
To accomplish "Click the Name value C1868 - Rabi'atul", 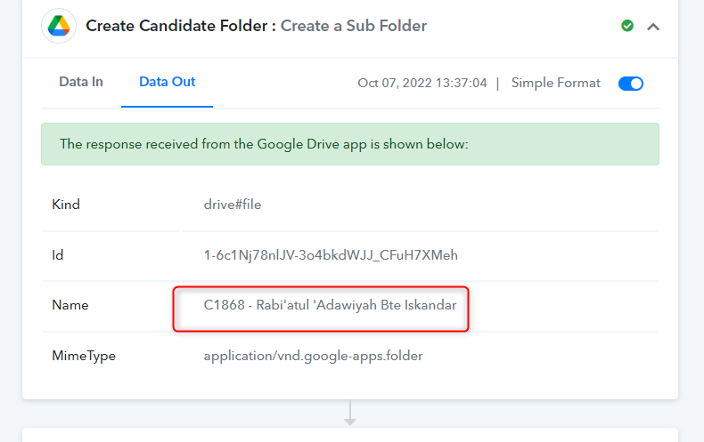I will (330, 305).
